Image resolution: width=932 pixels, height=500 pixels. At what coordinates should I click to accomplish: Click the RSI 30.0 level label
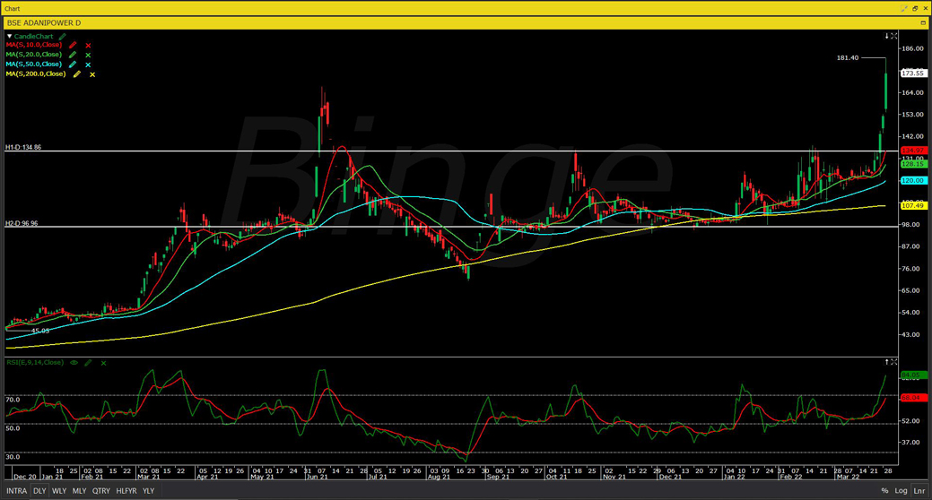(13, 457)
